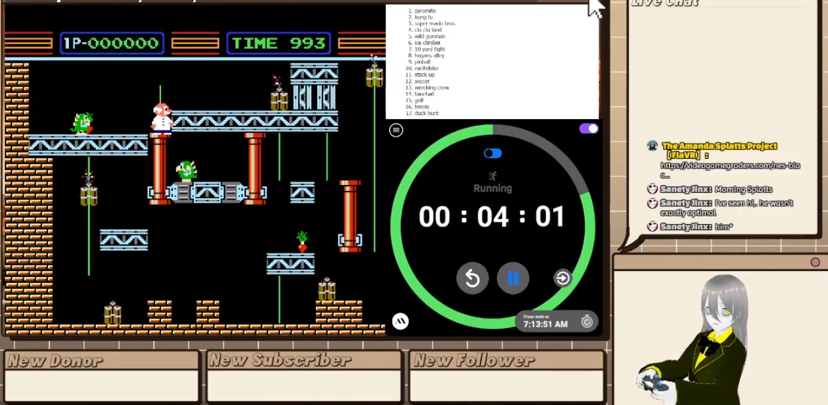Click the turnip on the lower girder
828x405 pixels.
point(302,241)
